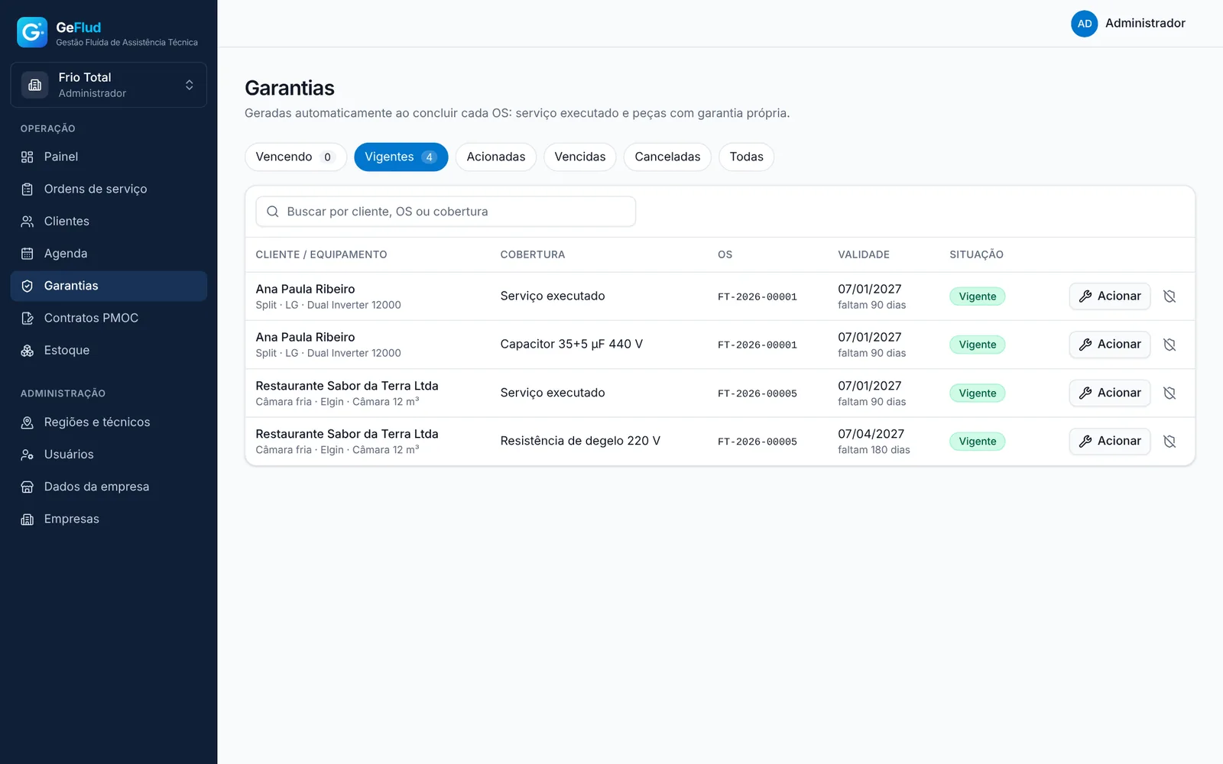
Task: Click Acionar for Restaurante Serviço executado
Action: pyautogui.click(x=1109, y=393)
